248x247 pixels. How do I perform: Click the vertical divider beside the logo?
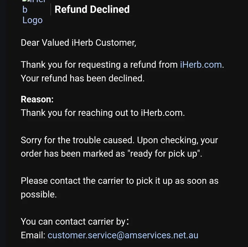[x=51, y=10]
